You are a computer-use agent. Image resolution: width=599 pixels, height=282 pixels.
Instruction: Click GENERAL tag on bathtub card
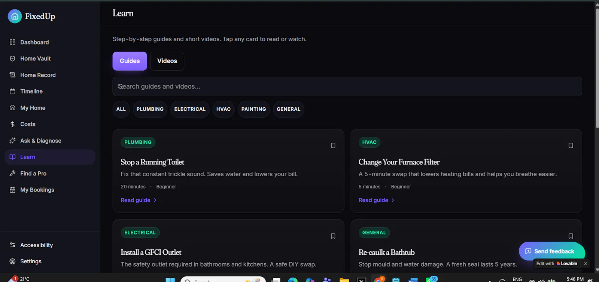374,233
